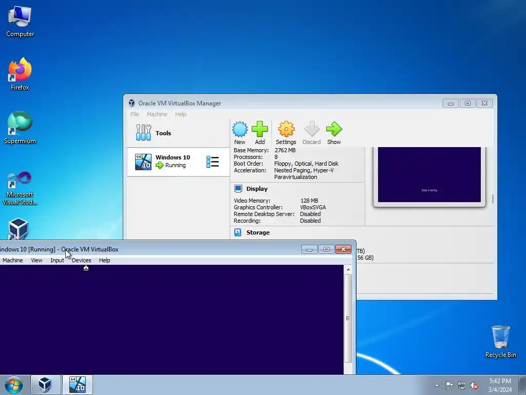
Task: Open Machine menu in VirtualBox Manager
Action: point(157,114)
